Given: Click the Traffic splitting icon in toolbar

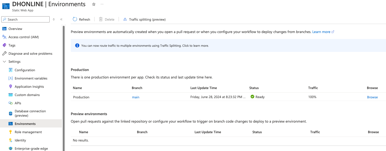Looking at the screenshot, I should click(125, 19).
